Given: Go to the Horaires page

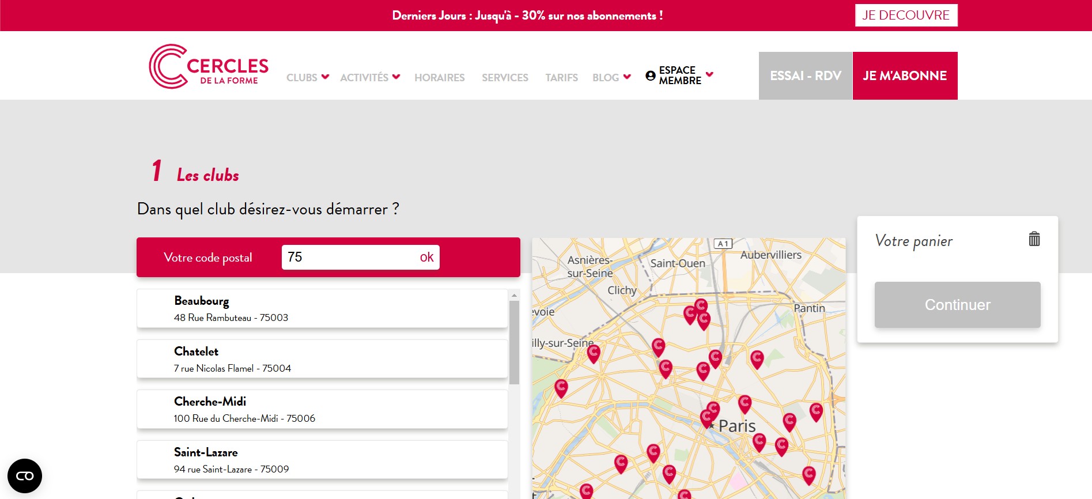Looking at the screenshot, I should [440, 77].
